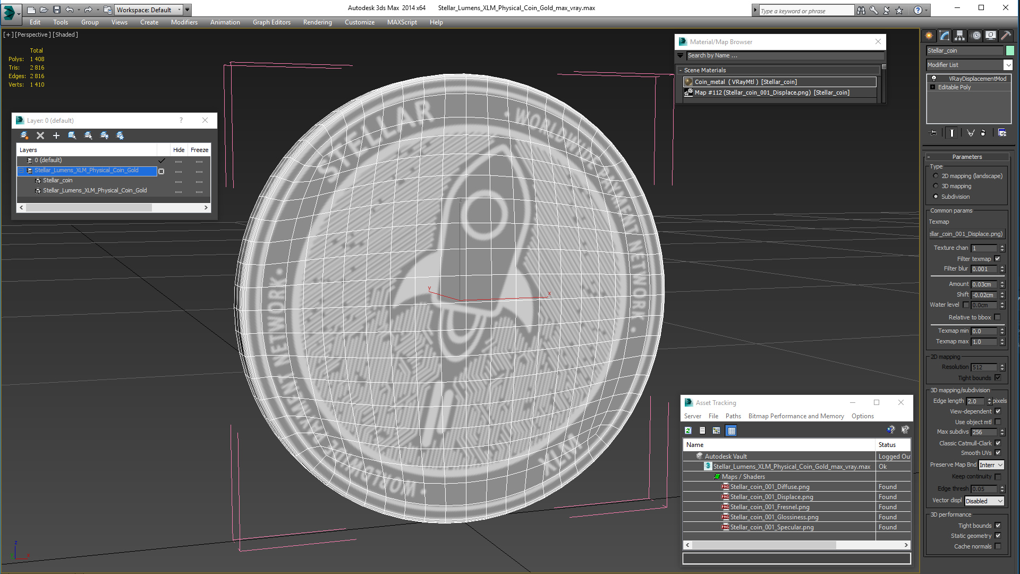Collapse Scene Materials group in Material Browser

(681, 70)
